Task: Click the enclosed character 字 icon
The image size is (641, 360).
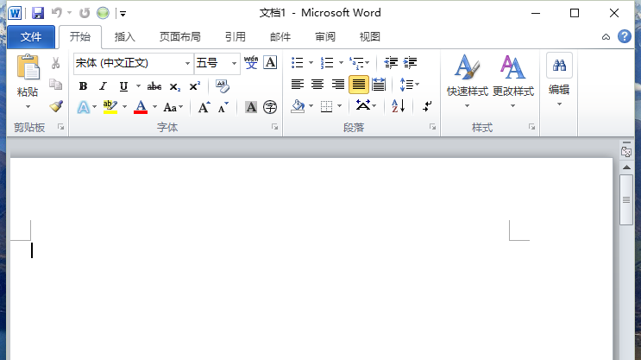Action: [x=270, y=107]
